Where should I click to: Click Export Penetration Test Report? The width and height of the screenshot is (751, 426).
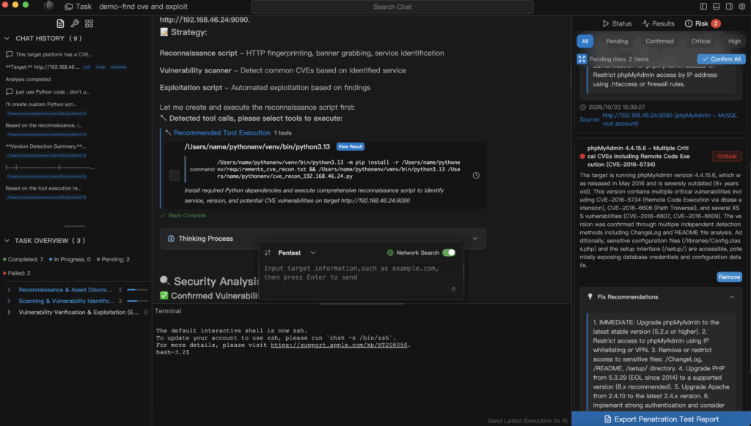(661, 419)
